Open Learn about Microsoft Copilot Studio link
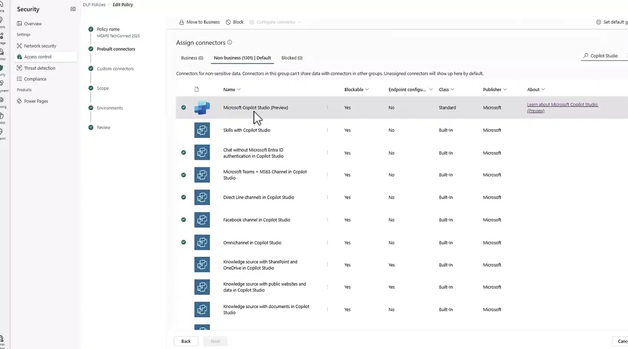This screenshot has height=349, width=628. coord(562,107)
